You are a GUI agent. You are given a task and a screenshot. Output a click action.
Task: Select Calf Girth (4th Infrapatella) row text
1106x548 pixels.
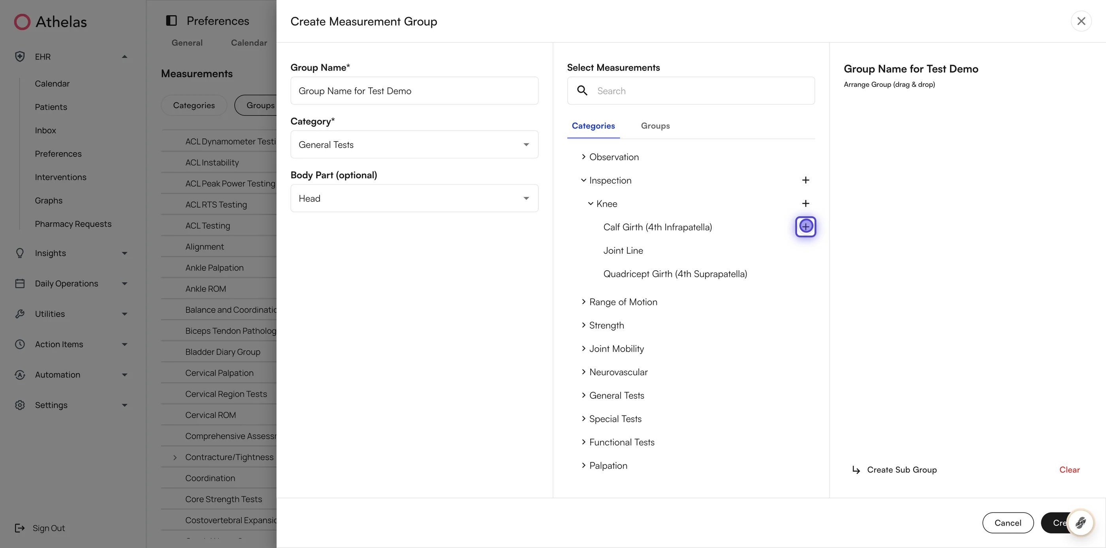[x=657, y=227]
